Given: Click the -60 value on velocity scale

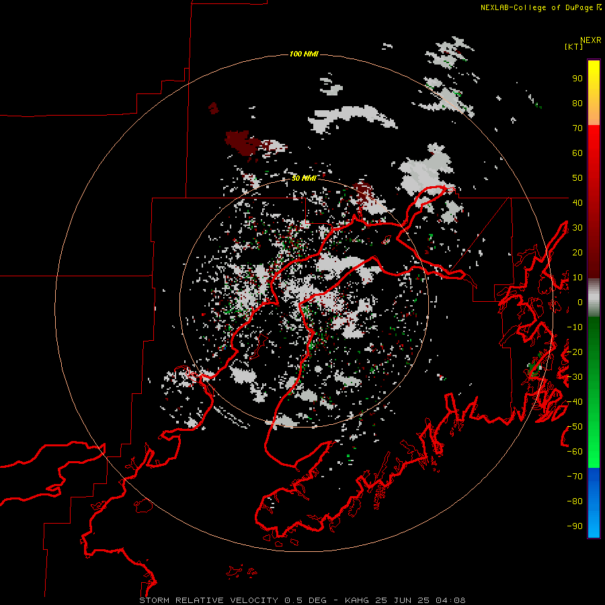Looking at the screenshot, I should pos(575,452).
